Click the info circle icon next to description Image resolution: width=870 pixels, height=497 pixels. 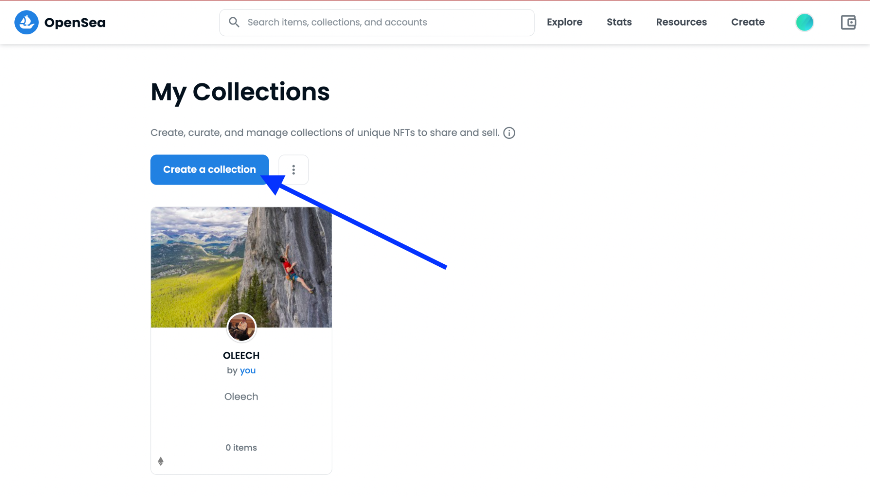coord(509,133)
